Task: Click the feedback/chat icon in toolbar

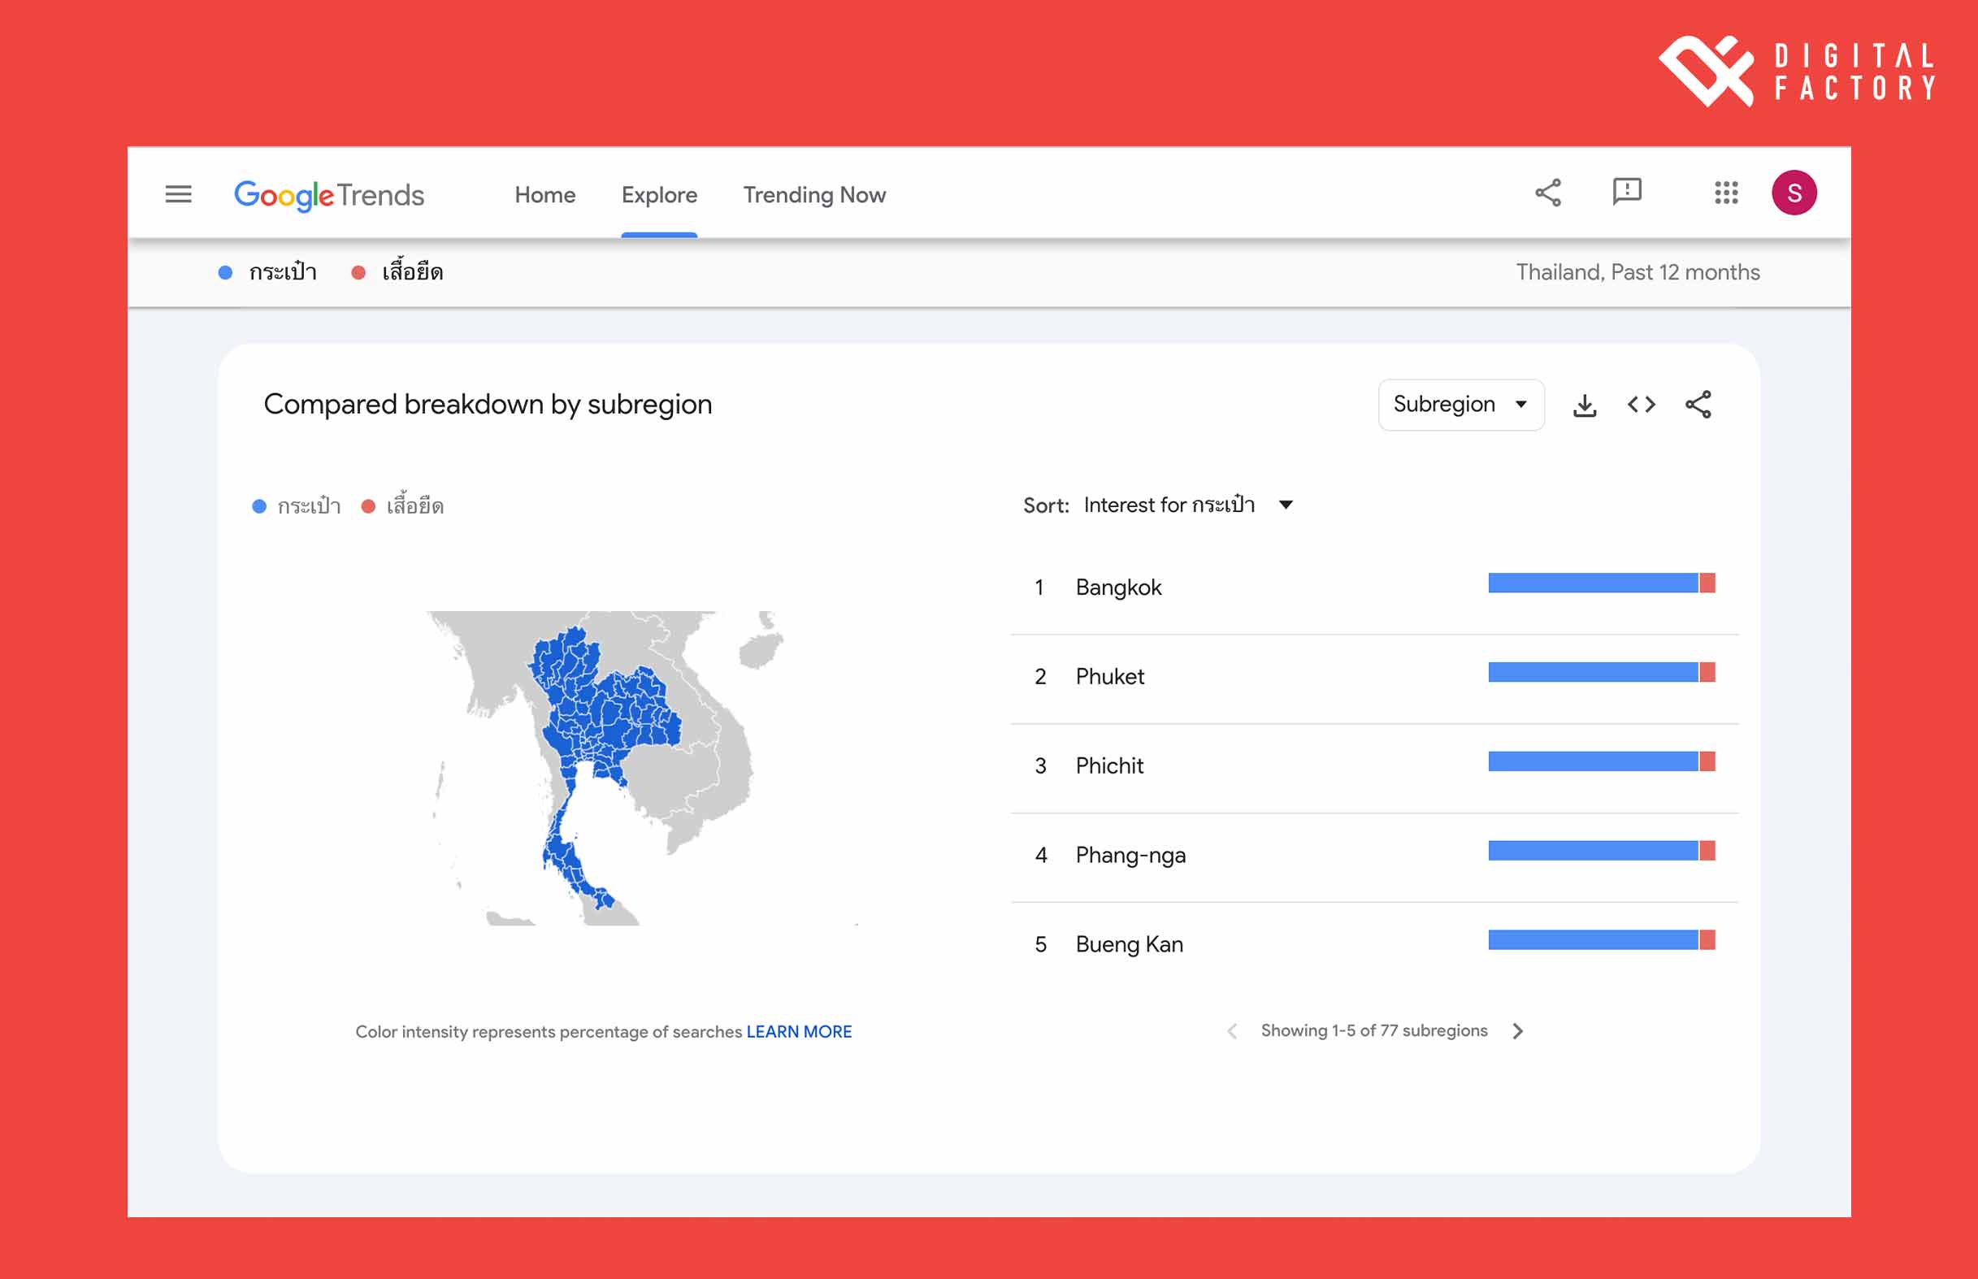Action: pyautogui.click(x=1624, y=193)
